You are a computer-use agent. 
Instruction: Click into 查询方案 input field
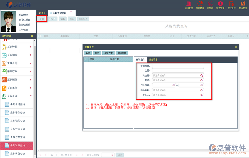178,66
